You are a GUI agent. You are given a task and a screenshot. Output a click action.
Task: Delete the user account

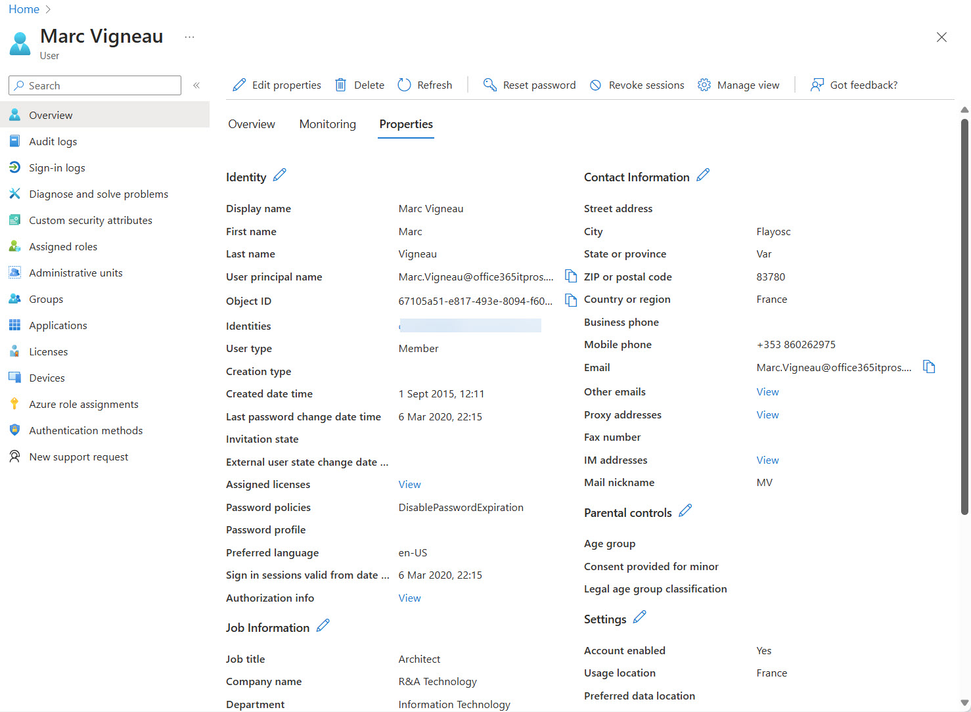tap(359, 85)
